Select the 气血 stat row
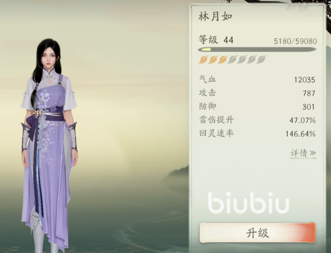 257,80
